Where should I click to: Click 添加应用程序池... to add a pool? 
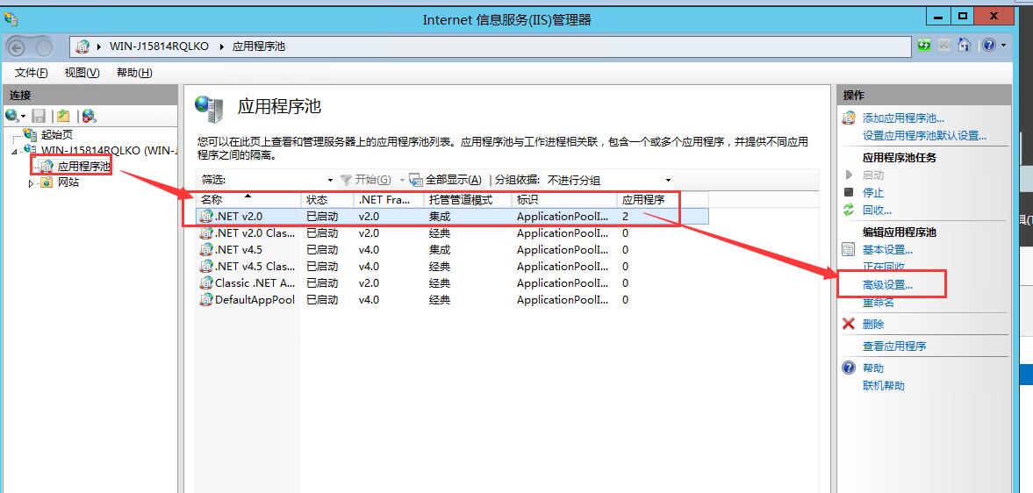pyautogui.click(x=903, y=118)
